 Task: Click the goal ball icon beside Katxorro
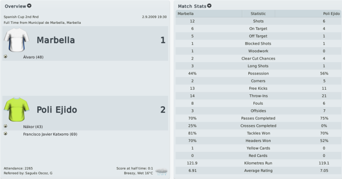(6, 134)
